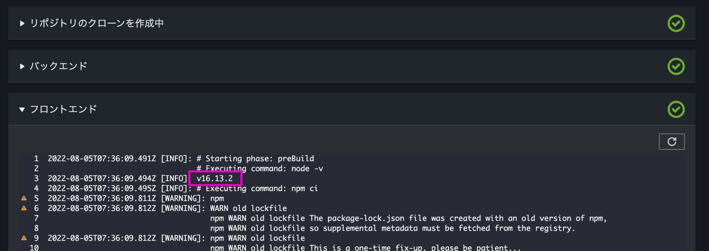Click the green success checkmark for バックエンド
This screenshot has height=251, width=709.
tap(676, 66)
